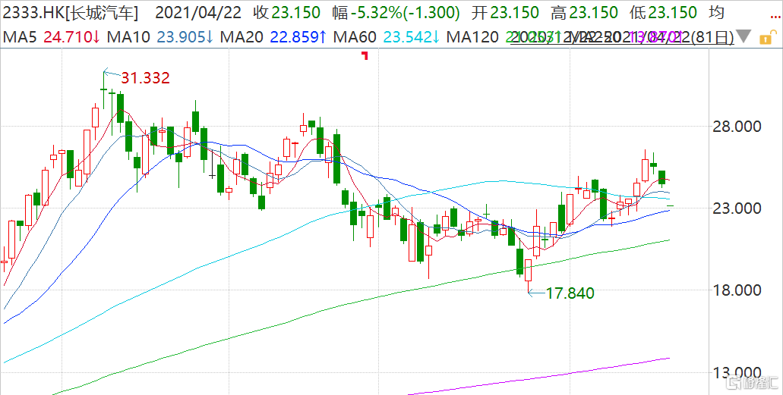783x395 pixels.
Task: Expand the gray triangle date range dropdown
Action: (744, 36)
